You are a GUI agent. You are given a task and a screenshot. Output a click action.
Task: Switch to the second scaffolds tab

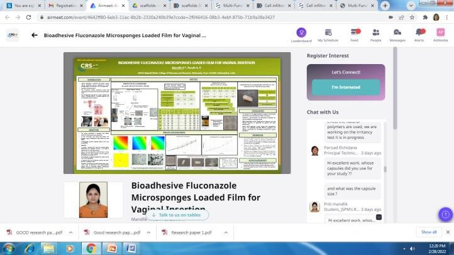pyautogui.click(x=191, y=6)
